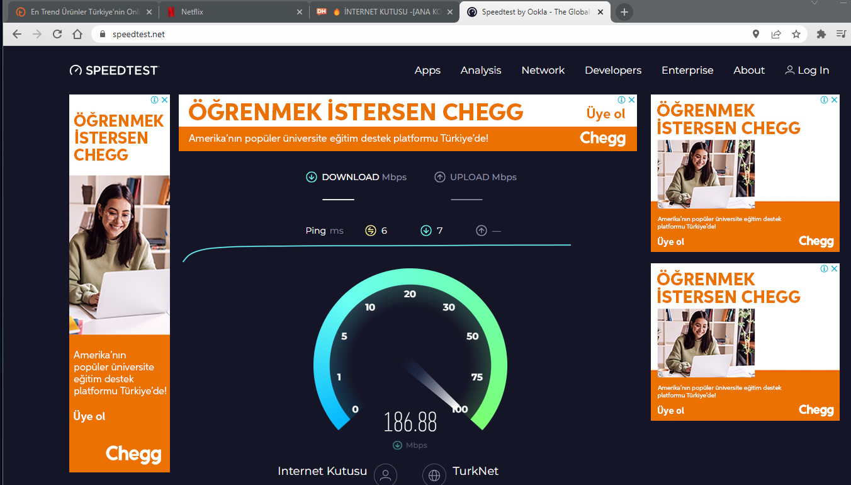Click the UPLOAD Mbps label

(483, 177)
